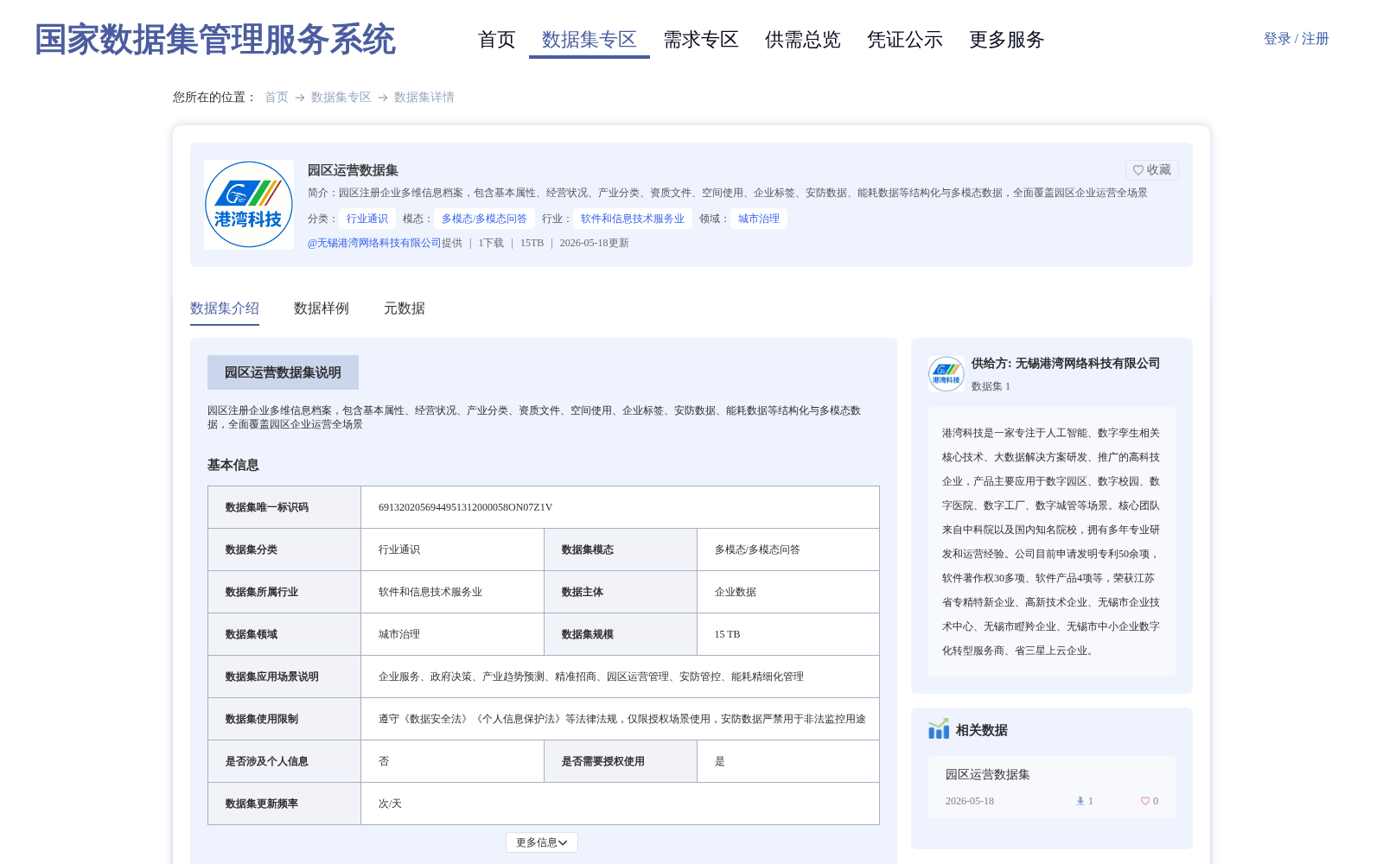The width and height of the screenshot is (1383, 864).
Task: Click 是否涉及个人信息 table label
Action: point(267,761)
